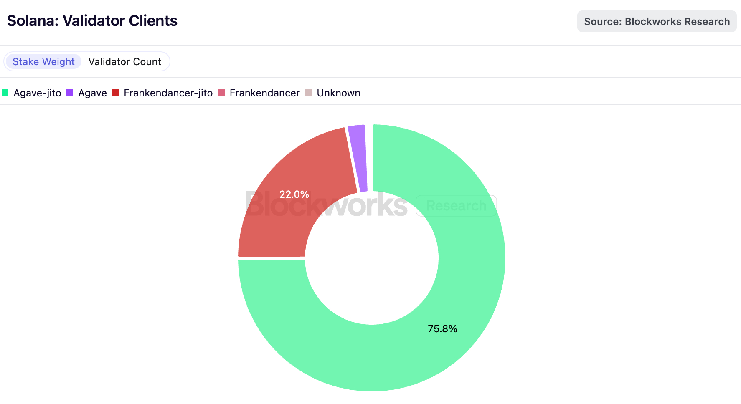This screenshot has height=404, width=741.
Task: Click the Source: Blockworks Research button
Action: tap(657, 22)
